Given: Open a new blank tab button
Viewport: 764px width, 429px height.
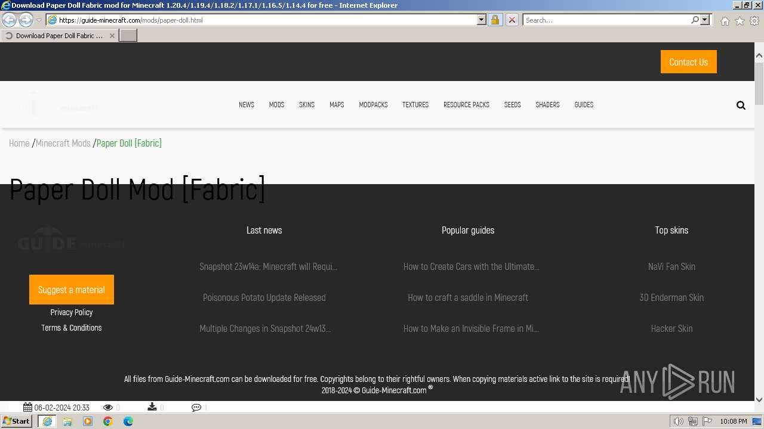Looking at the screenshot, I should point(128,36).
